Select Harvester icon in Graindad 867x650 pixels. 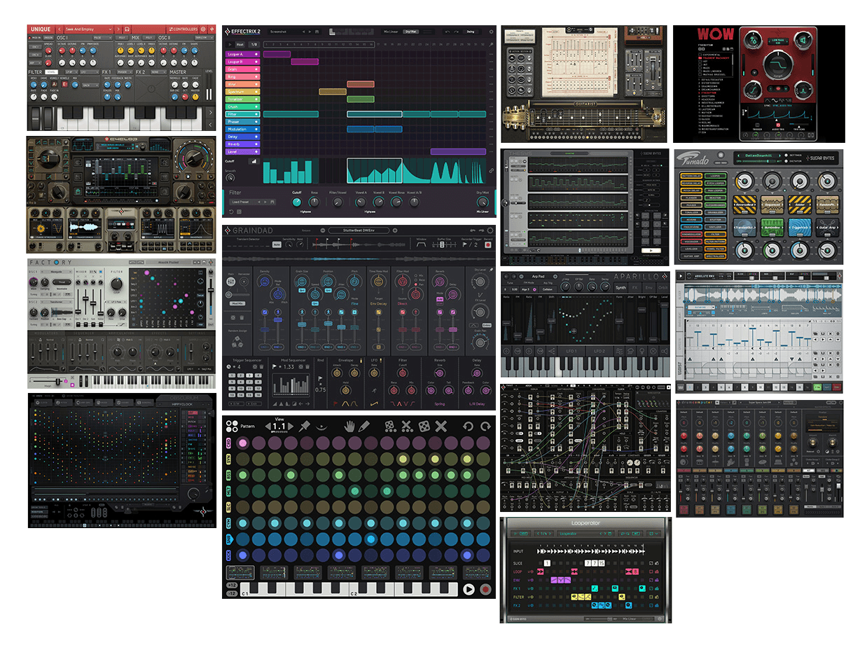244,282
